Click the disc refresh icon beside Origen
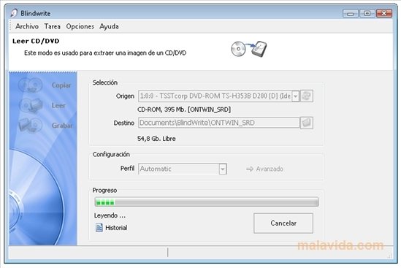This screenshot has height=268, width=401. point(306,96)
